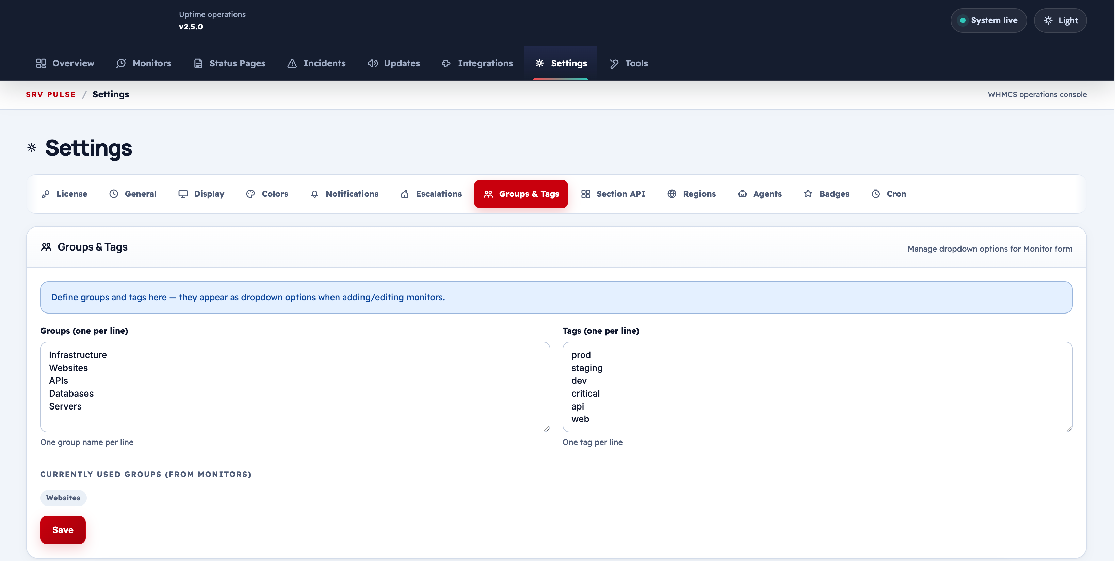
Task: Click the 'staging' line in Tags
Action: click(586, 368)
